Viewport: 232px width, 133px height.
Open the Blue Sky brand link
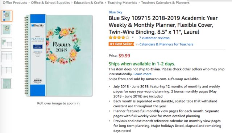point(115,12)
